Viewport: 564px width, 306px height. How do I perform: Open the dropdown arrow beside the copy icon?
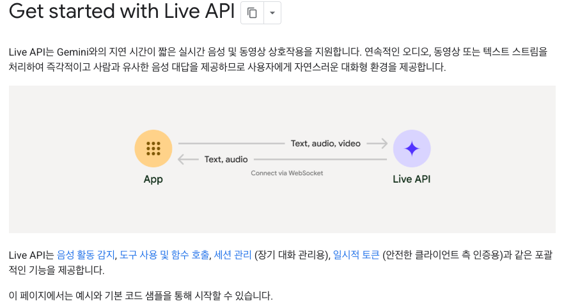pos(272,13)
